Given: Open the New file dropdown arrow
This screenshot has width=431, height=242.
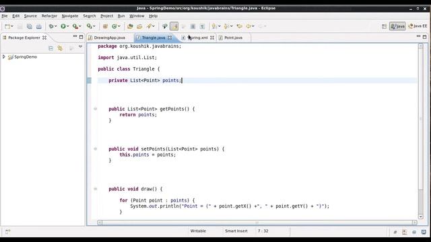Looking at the screenshot, I should [x=12, y=26].
